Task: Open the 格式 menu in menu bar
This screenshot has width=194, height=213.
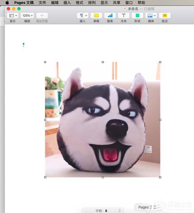Action: (x=79, y=3)
